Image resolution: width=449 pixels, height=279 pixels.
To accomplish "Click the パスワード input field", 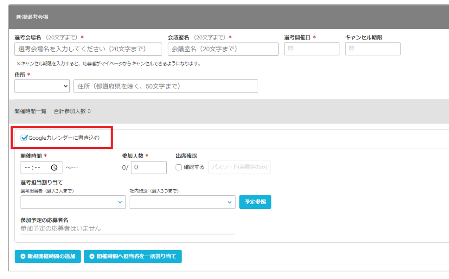I will coord(239,167).
